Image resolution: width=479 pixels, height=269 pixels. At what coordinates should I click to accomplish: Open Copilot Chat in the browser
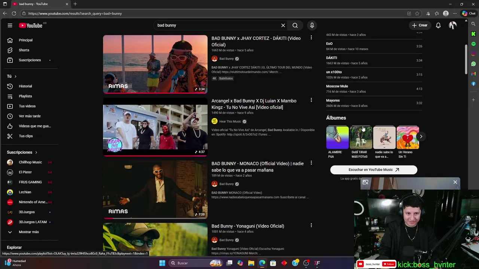click(x=469, y=13)
